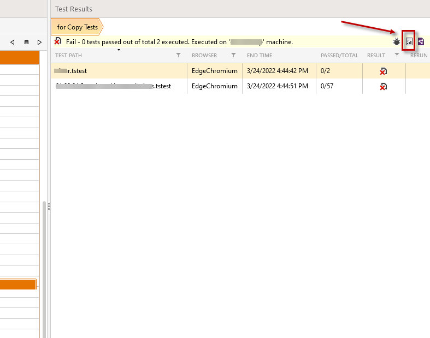Open the Test Path column filter
The image size is (430, 338).
click(178, 56)
